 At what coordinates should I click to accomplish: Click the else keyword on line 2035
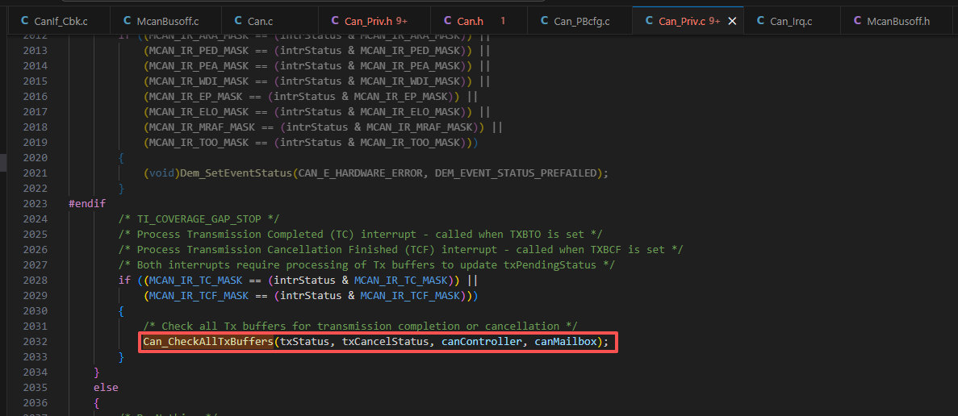[106, 387]
